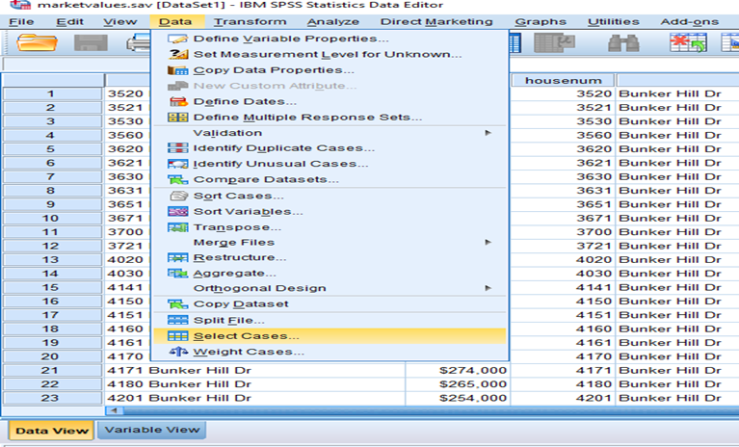Image resolution: width=739 pixels, height=447 pixels.
Task: Click the Compare Datasets icon
Action: (x=177, y=179)
